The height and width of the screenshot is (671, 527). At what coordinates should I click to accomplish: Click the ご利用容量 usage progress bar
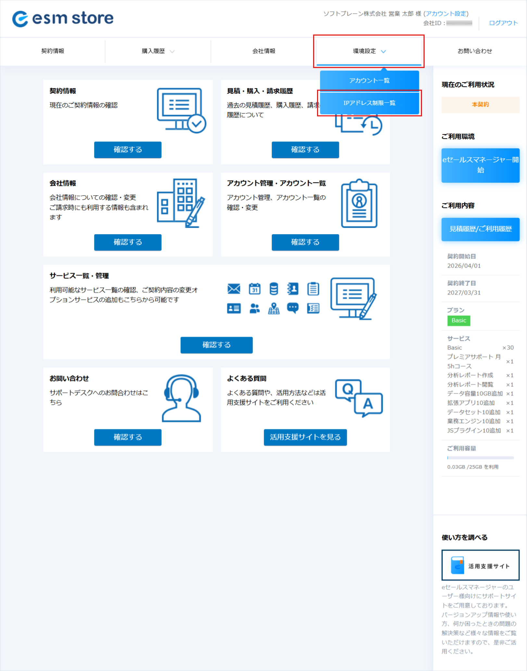(x=480, y=458)
